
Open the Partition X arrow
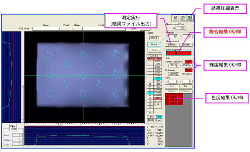click(177, 36)
